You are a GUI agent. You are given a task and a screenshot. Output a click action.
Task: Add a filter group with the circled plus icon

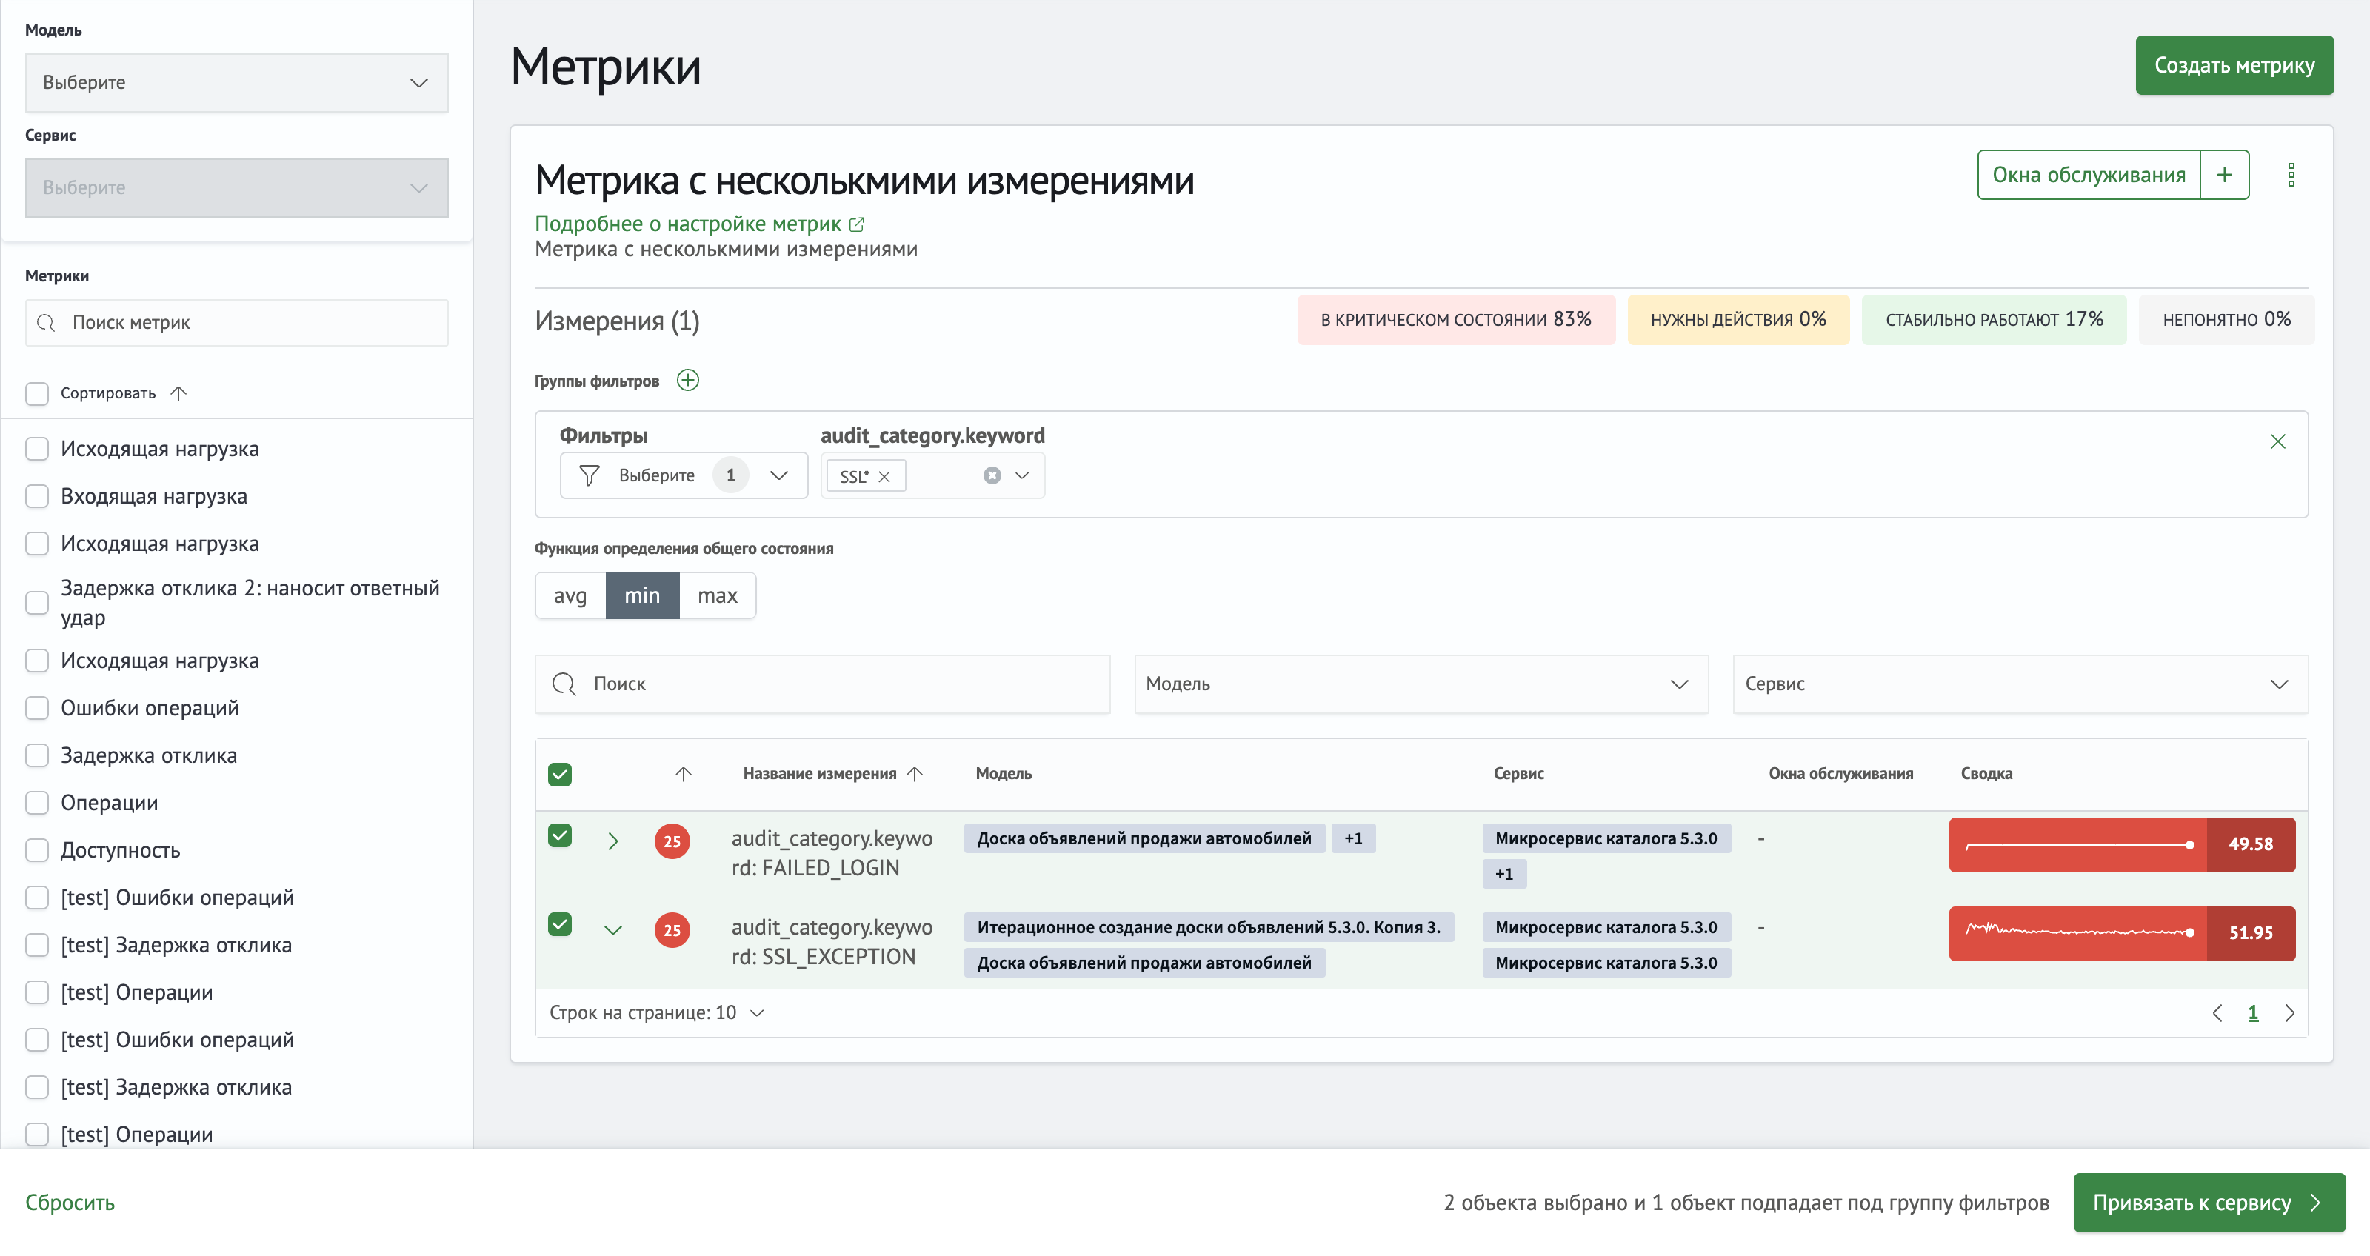click(687, 380)
